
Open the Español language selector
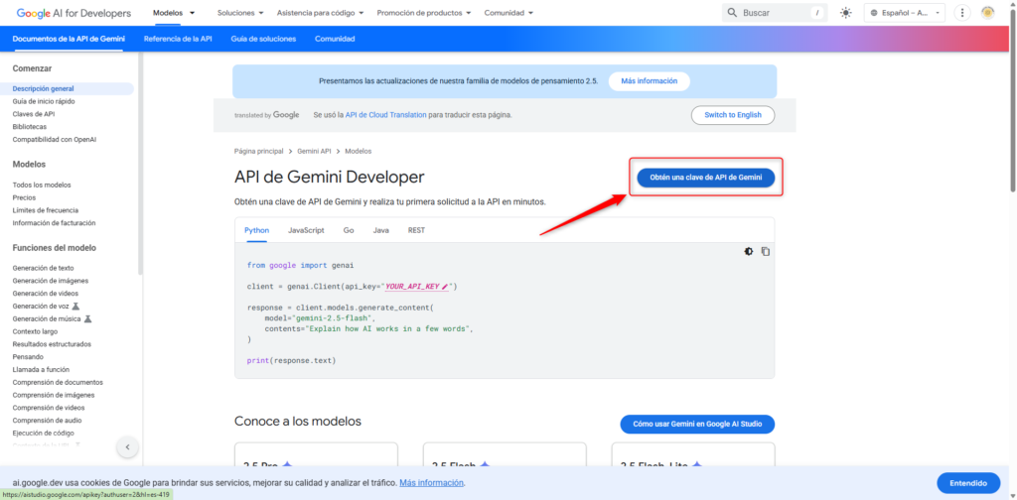pos(904,13)
